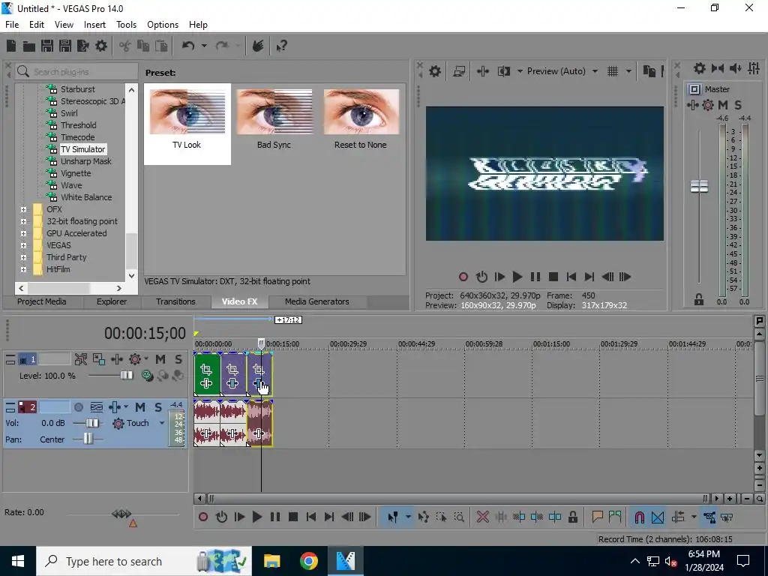Select the Normal Edit tool
768x576 pixels.
coord(393,517)
